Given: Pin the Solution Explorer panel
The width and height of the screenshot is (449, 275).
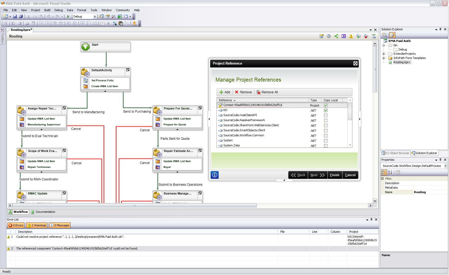Looking at the screenshot, I should [x=441, y=29].
